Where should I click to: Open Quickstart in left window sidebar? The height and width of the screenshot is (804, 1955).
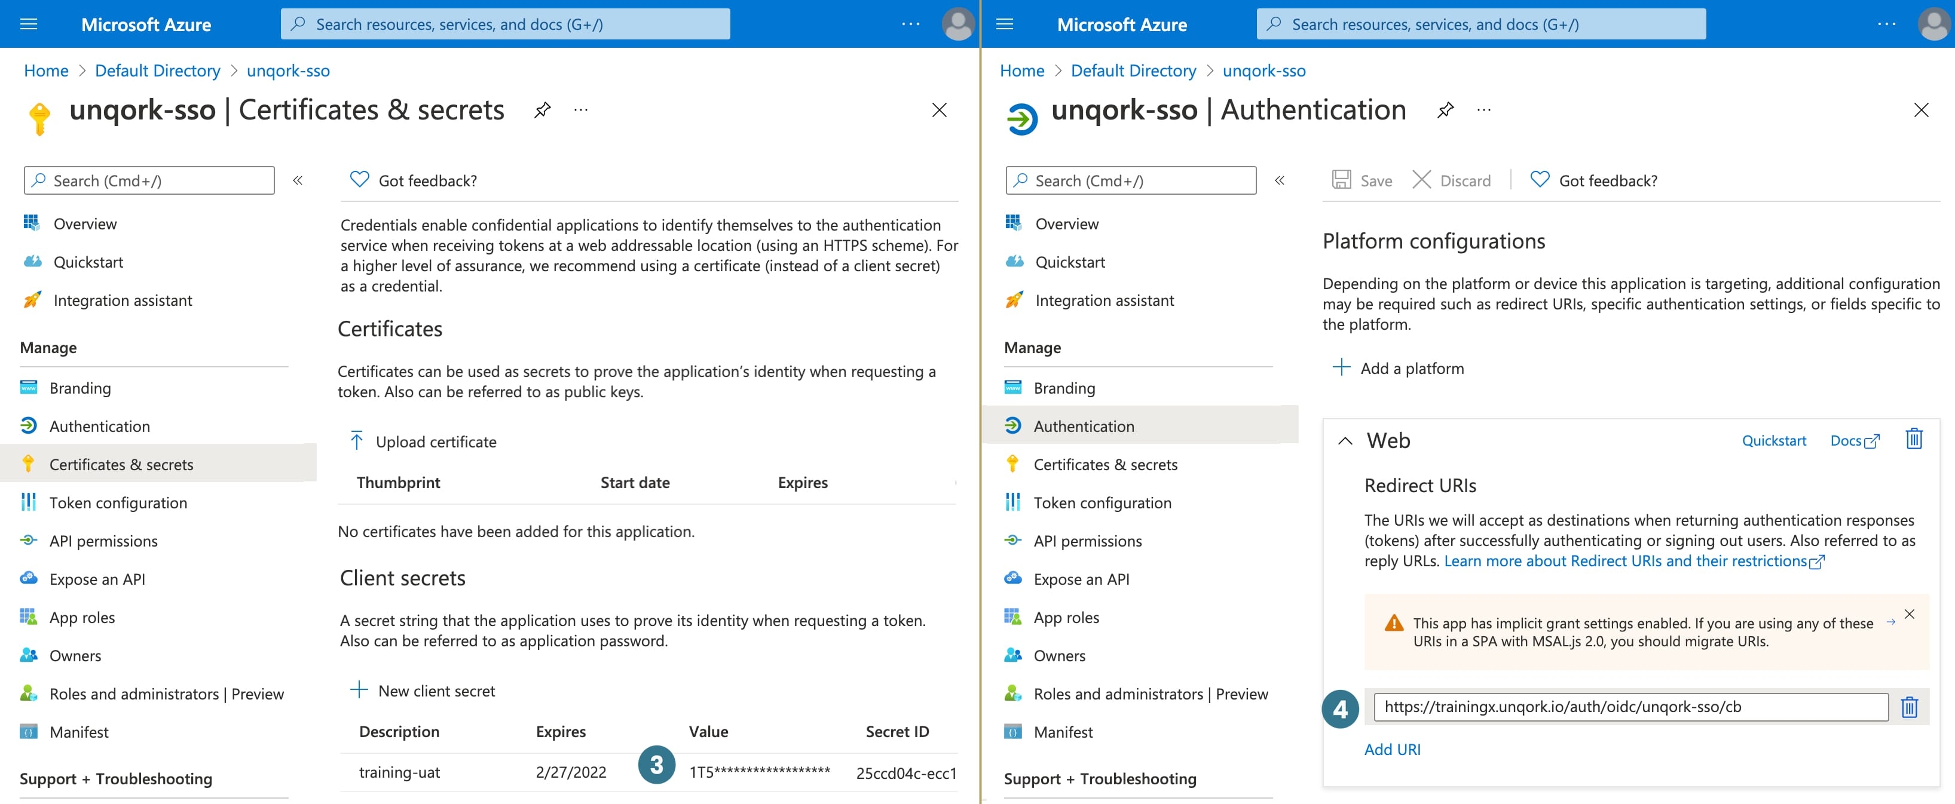[88, 262]
